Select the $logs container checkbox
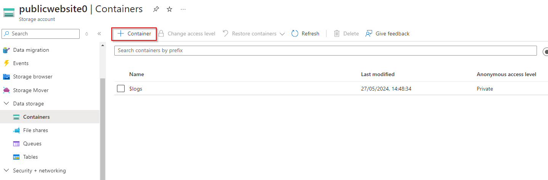Image resolution: width=548 pixels, height=180 pixels. tap(121, 89)
